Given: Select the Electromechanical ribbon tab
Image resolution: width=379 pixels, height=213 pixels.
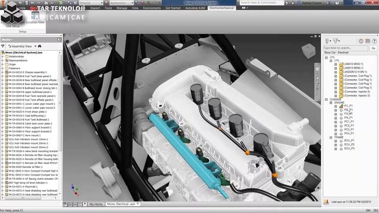Looking at the screenshot, I should pyautogui.click(x=221, y=8).
